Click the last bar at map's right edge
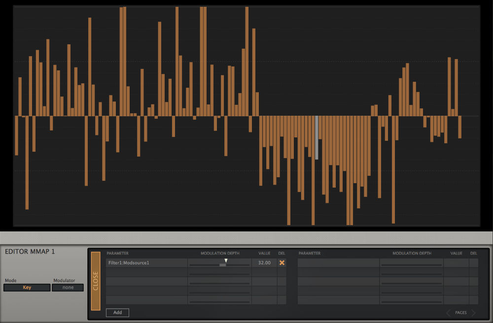The image size is (493, 323). [x=459, y=127]
